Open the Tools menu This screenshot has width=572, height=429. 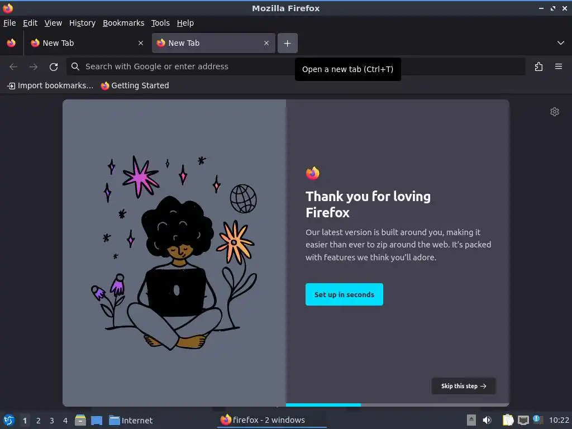[x=160, y=23]
